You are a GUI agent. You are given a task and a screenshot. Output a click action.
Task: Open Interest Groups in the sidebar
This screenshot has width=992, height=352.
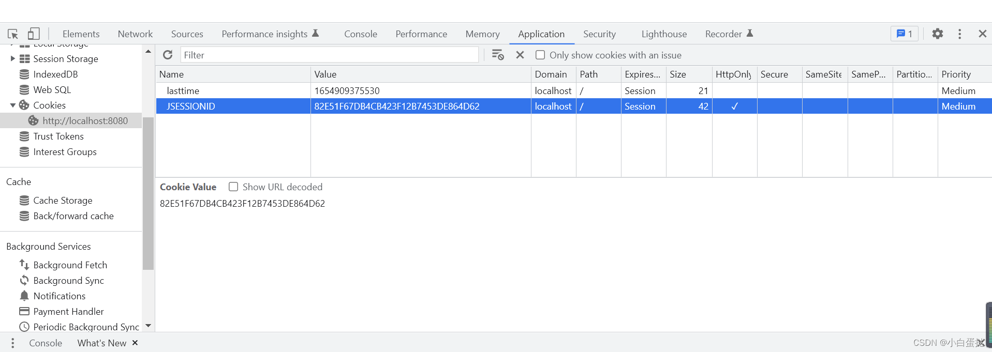[65, 151]
